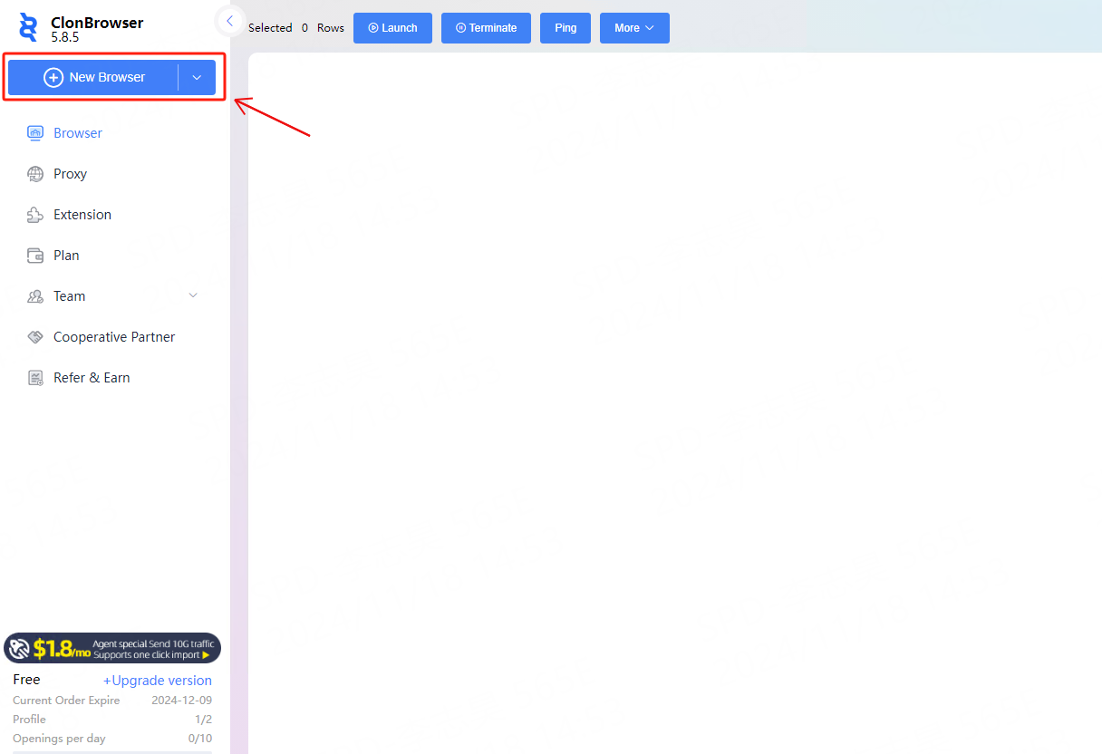Open the More dropdown menu

click(x=634, y=28)
